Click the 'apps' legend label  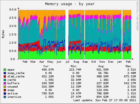pos(11,70)
